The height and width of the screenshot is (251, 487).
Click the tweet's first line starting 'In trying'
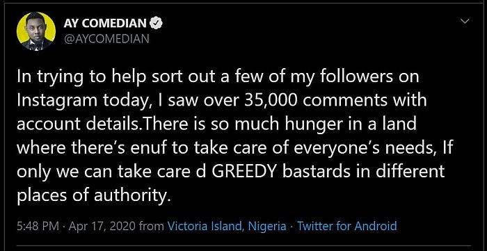pyautogui.click(x=218, y=77)
